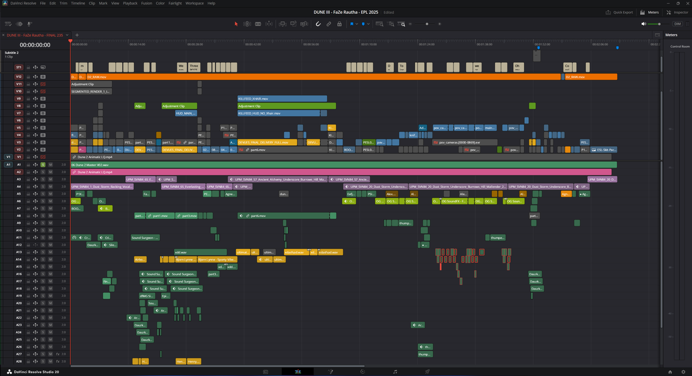
Task: Toggle the Snapping magnet icon
Action: (x=318, y=24)
